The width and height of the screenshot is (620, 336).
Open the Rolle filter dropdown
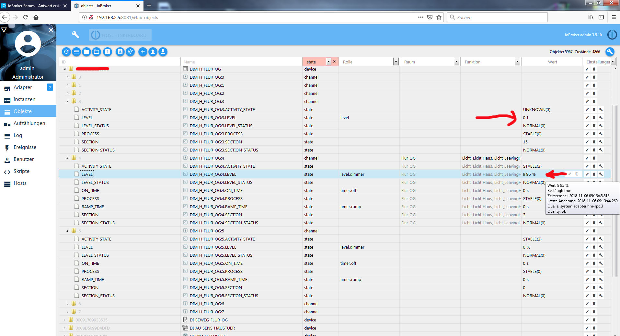point(396,62)
